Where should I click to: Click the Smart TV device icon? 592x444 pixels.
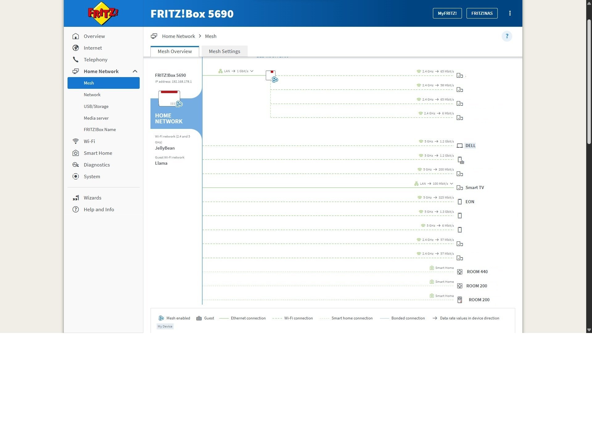click(x=459, y=188)
